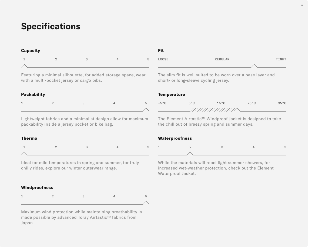Collapse the Specifications panel with top chevron
Screen dimensions: 309x248
[302, 5]
